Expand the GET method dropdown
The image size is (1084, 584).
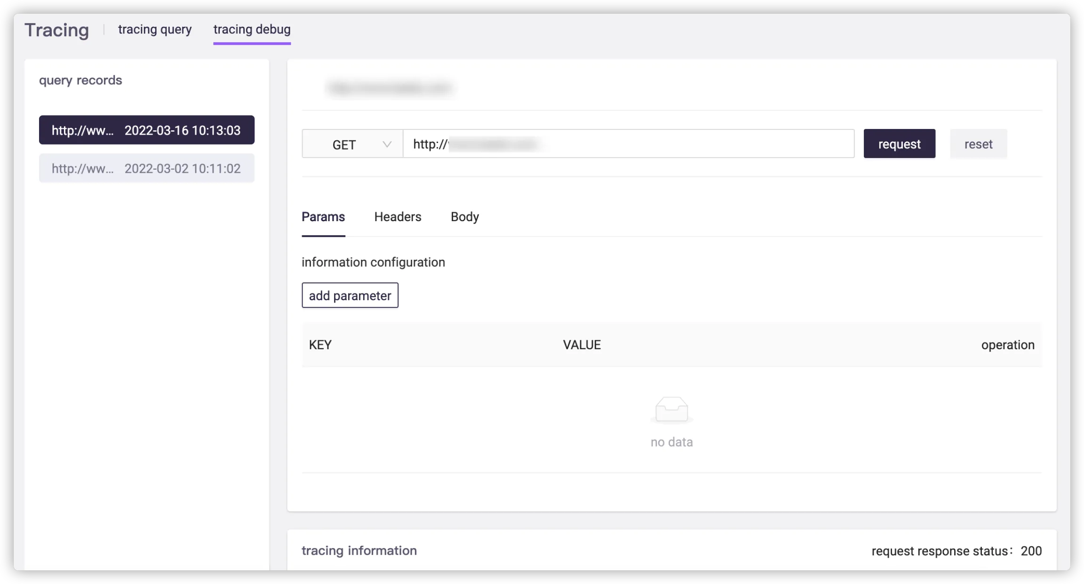pos(352,144)
